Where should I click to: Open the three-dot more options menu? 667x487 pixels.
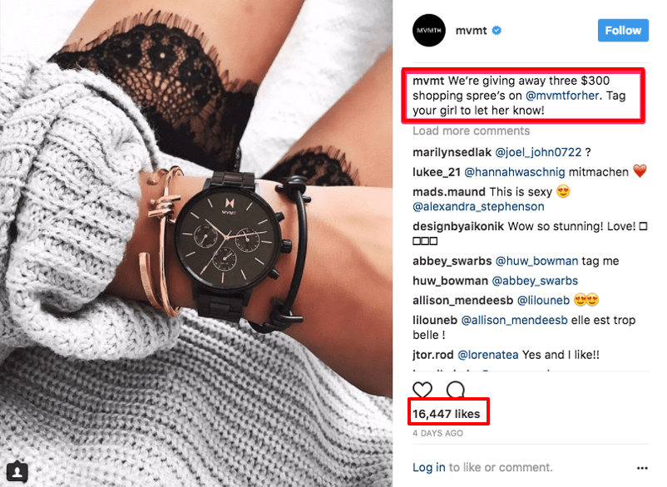pos(642,468)
